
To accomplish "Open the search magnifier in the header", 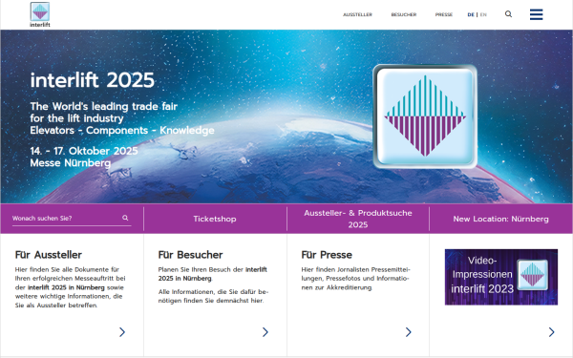I will [x=508, y=14].
